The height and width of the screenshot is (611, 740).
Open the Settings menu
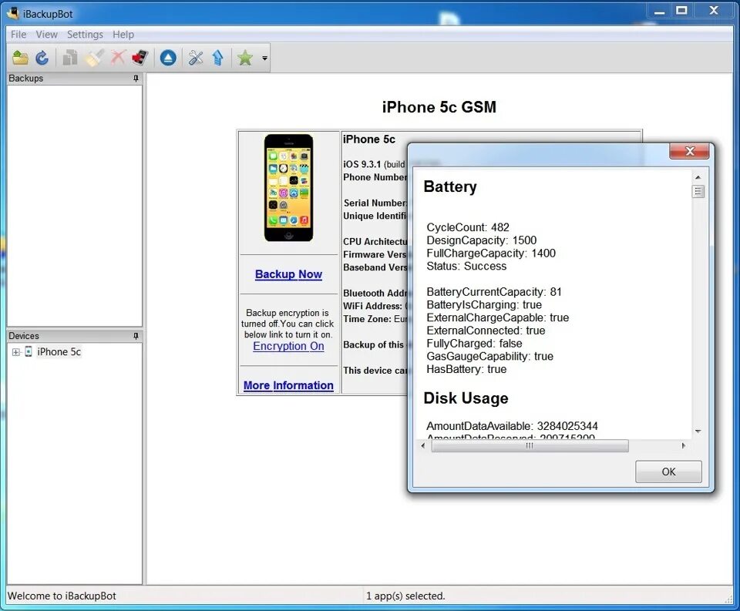85,35
